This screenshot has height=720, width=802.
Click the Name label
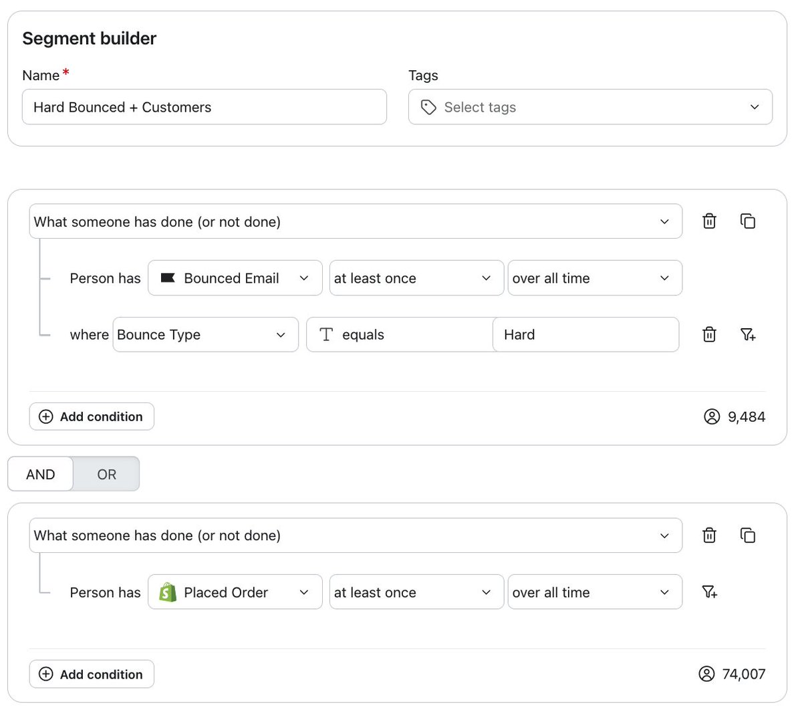pos(41,76)
